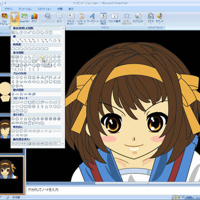The width and height of the screenshot is (200, 200).
Task: Select the Trapezoid in Basic Shapes
Action: click(x=38, y=57)
